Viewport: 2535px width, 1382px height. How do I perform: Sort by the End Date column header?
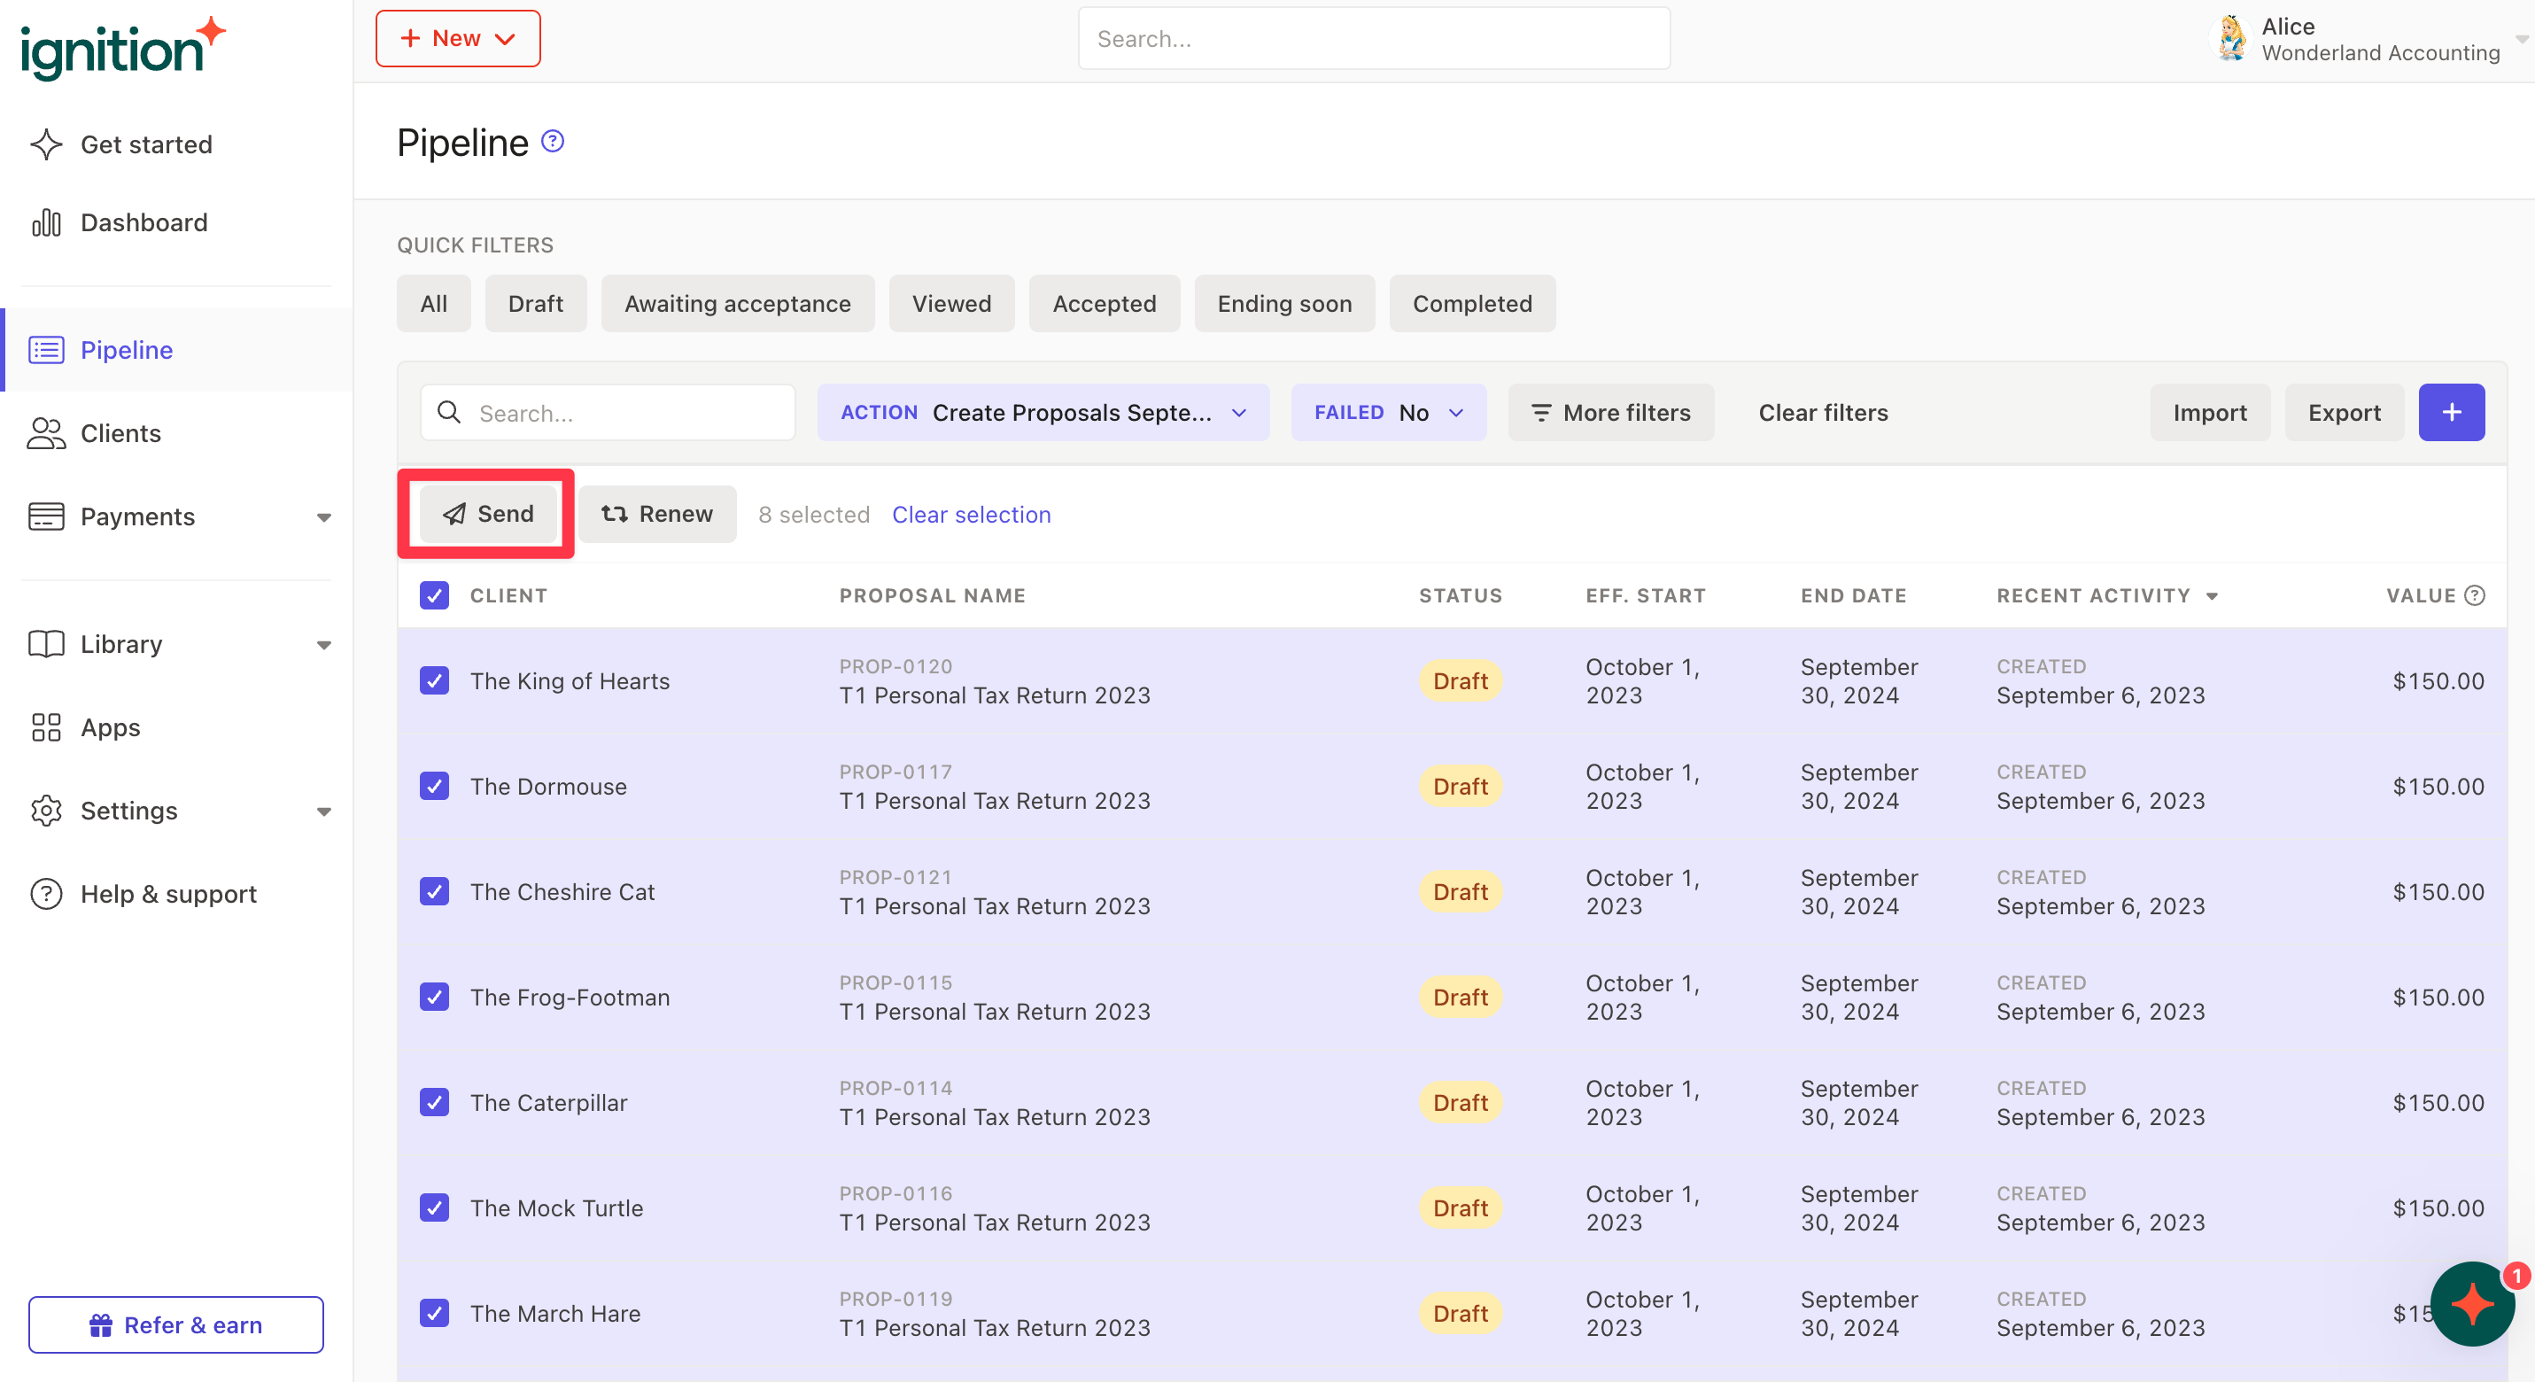1853,595
